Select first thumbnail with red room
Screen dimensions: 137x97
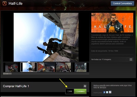(11, 67)
